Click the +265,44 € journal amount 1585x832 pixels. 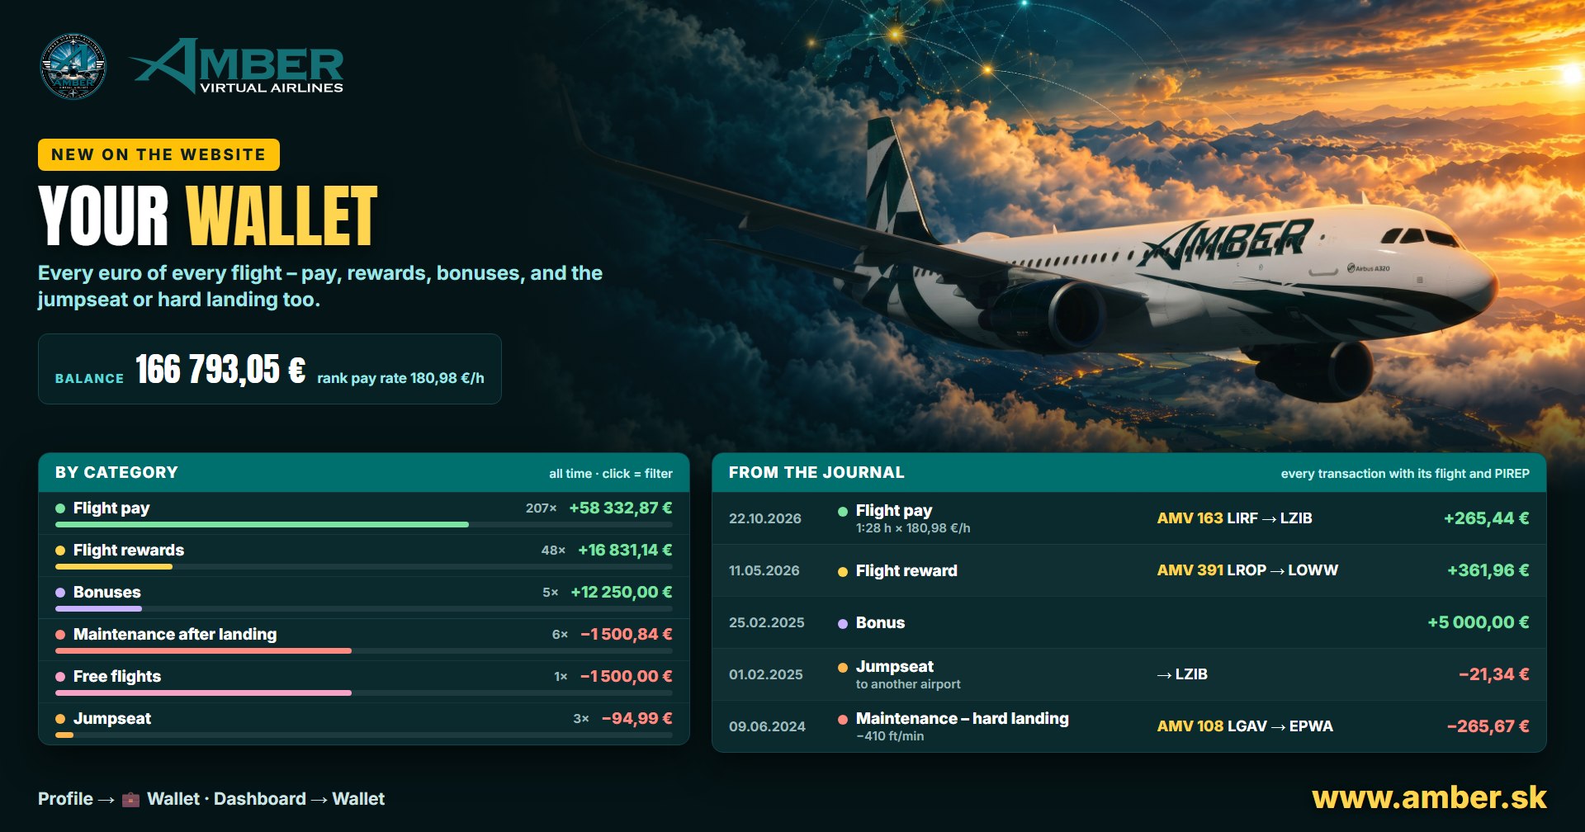click(1486, 518)
